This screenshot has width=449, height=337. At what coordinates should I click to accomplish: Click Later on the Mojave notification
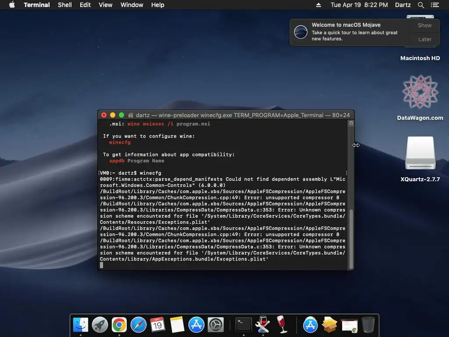424,39
